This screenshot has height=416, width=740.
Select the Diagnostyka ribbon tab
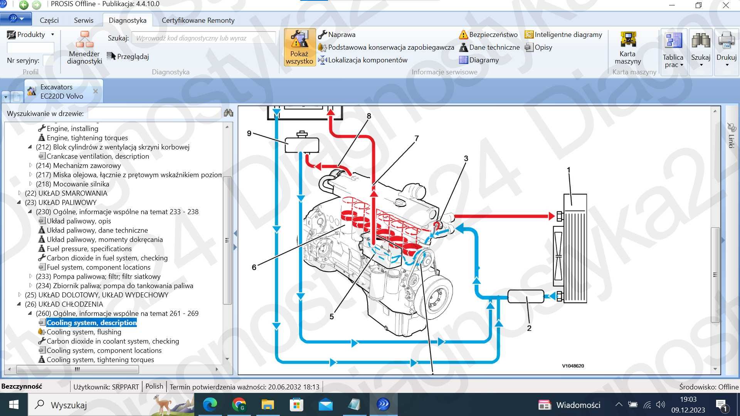(x=127, y=20)
